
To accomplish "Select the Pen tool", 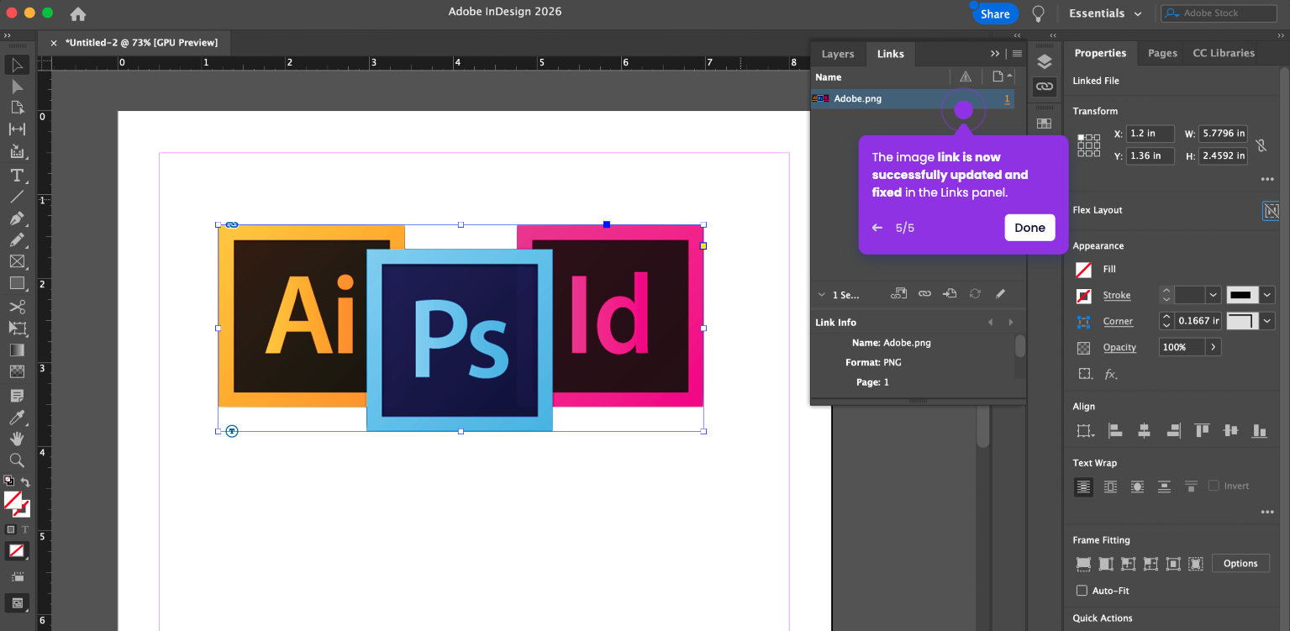I will click(x=17, y=218).
